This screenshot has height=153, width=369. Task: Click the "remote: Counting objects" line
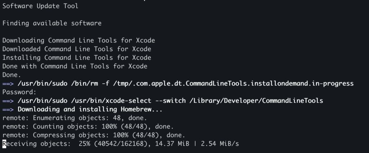[x=88, y=127]
